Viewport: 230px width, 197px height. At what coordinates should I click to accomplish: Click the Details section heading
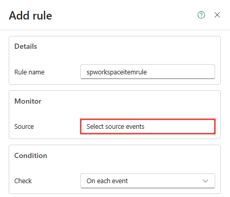pos(26,46)
